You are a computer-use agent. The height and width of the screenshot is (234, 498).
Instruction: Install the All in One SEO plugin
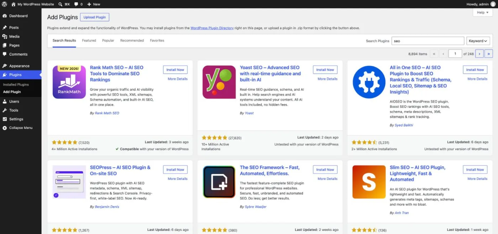[475, 70]
